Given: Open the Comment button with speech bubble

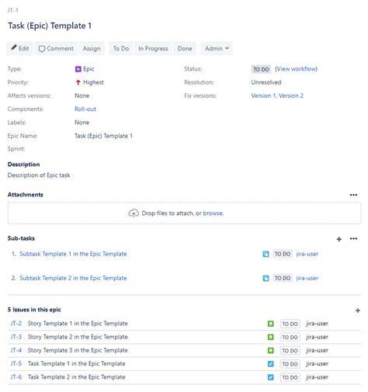Looking at the screenshot, I should click(x=56, y=48).
